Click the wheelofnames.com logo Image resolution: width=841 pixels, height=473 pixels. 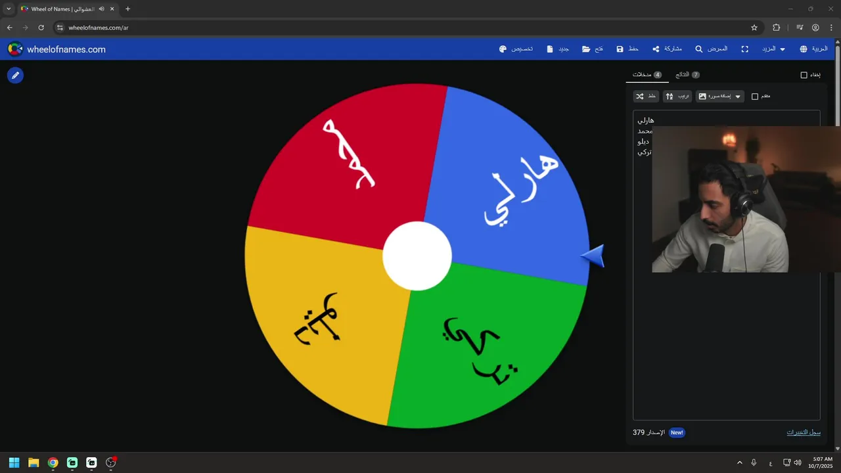tap(57, 49)
